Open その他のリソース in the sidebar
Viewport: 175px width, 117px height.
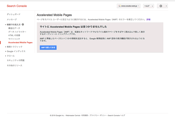[x=15, y=66]
